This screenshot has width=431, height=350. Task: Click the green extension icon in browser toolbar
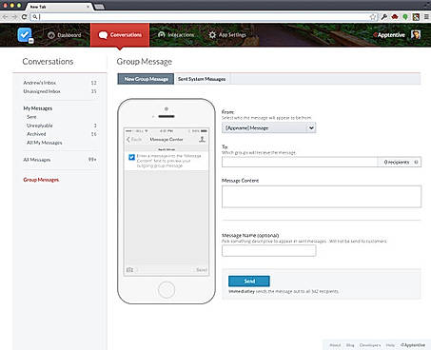pyautogui.click(x=405, y=17)
